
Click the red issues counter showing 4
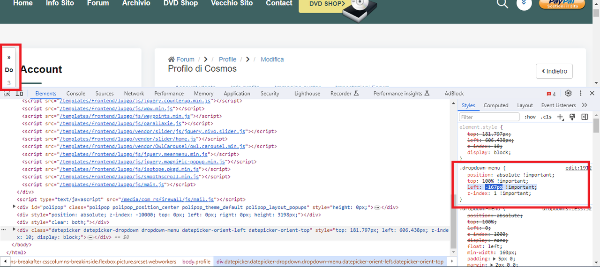551,94
